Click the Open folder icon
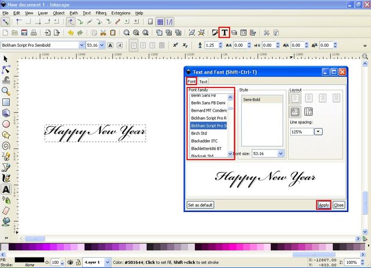Screen dimensions: 371x268 pos(14,32)
